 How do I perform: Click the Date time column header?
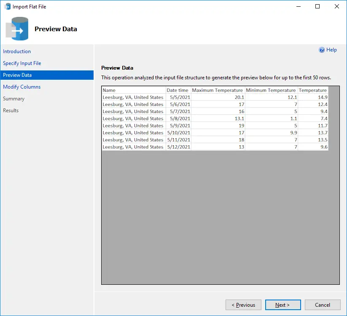[x=178, y=90]
